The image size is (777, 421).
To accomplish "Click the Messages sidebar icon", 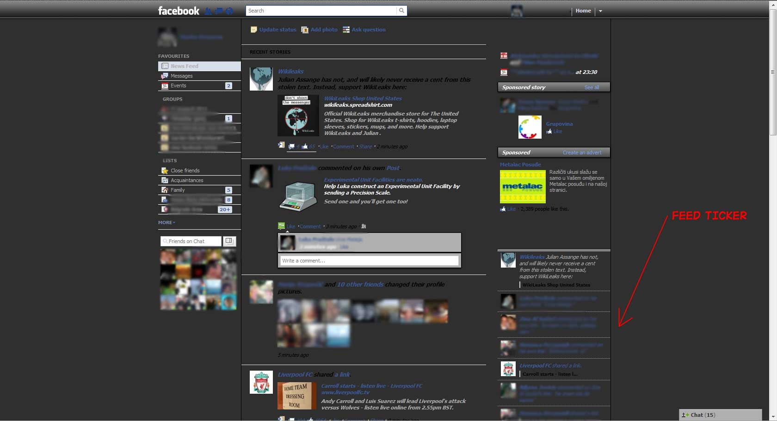I will pyautogui.click(x=165, y=76).
